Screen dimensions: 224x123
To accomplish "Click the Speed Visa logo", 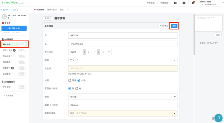I will (13, 3).
